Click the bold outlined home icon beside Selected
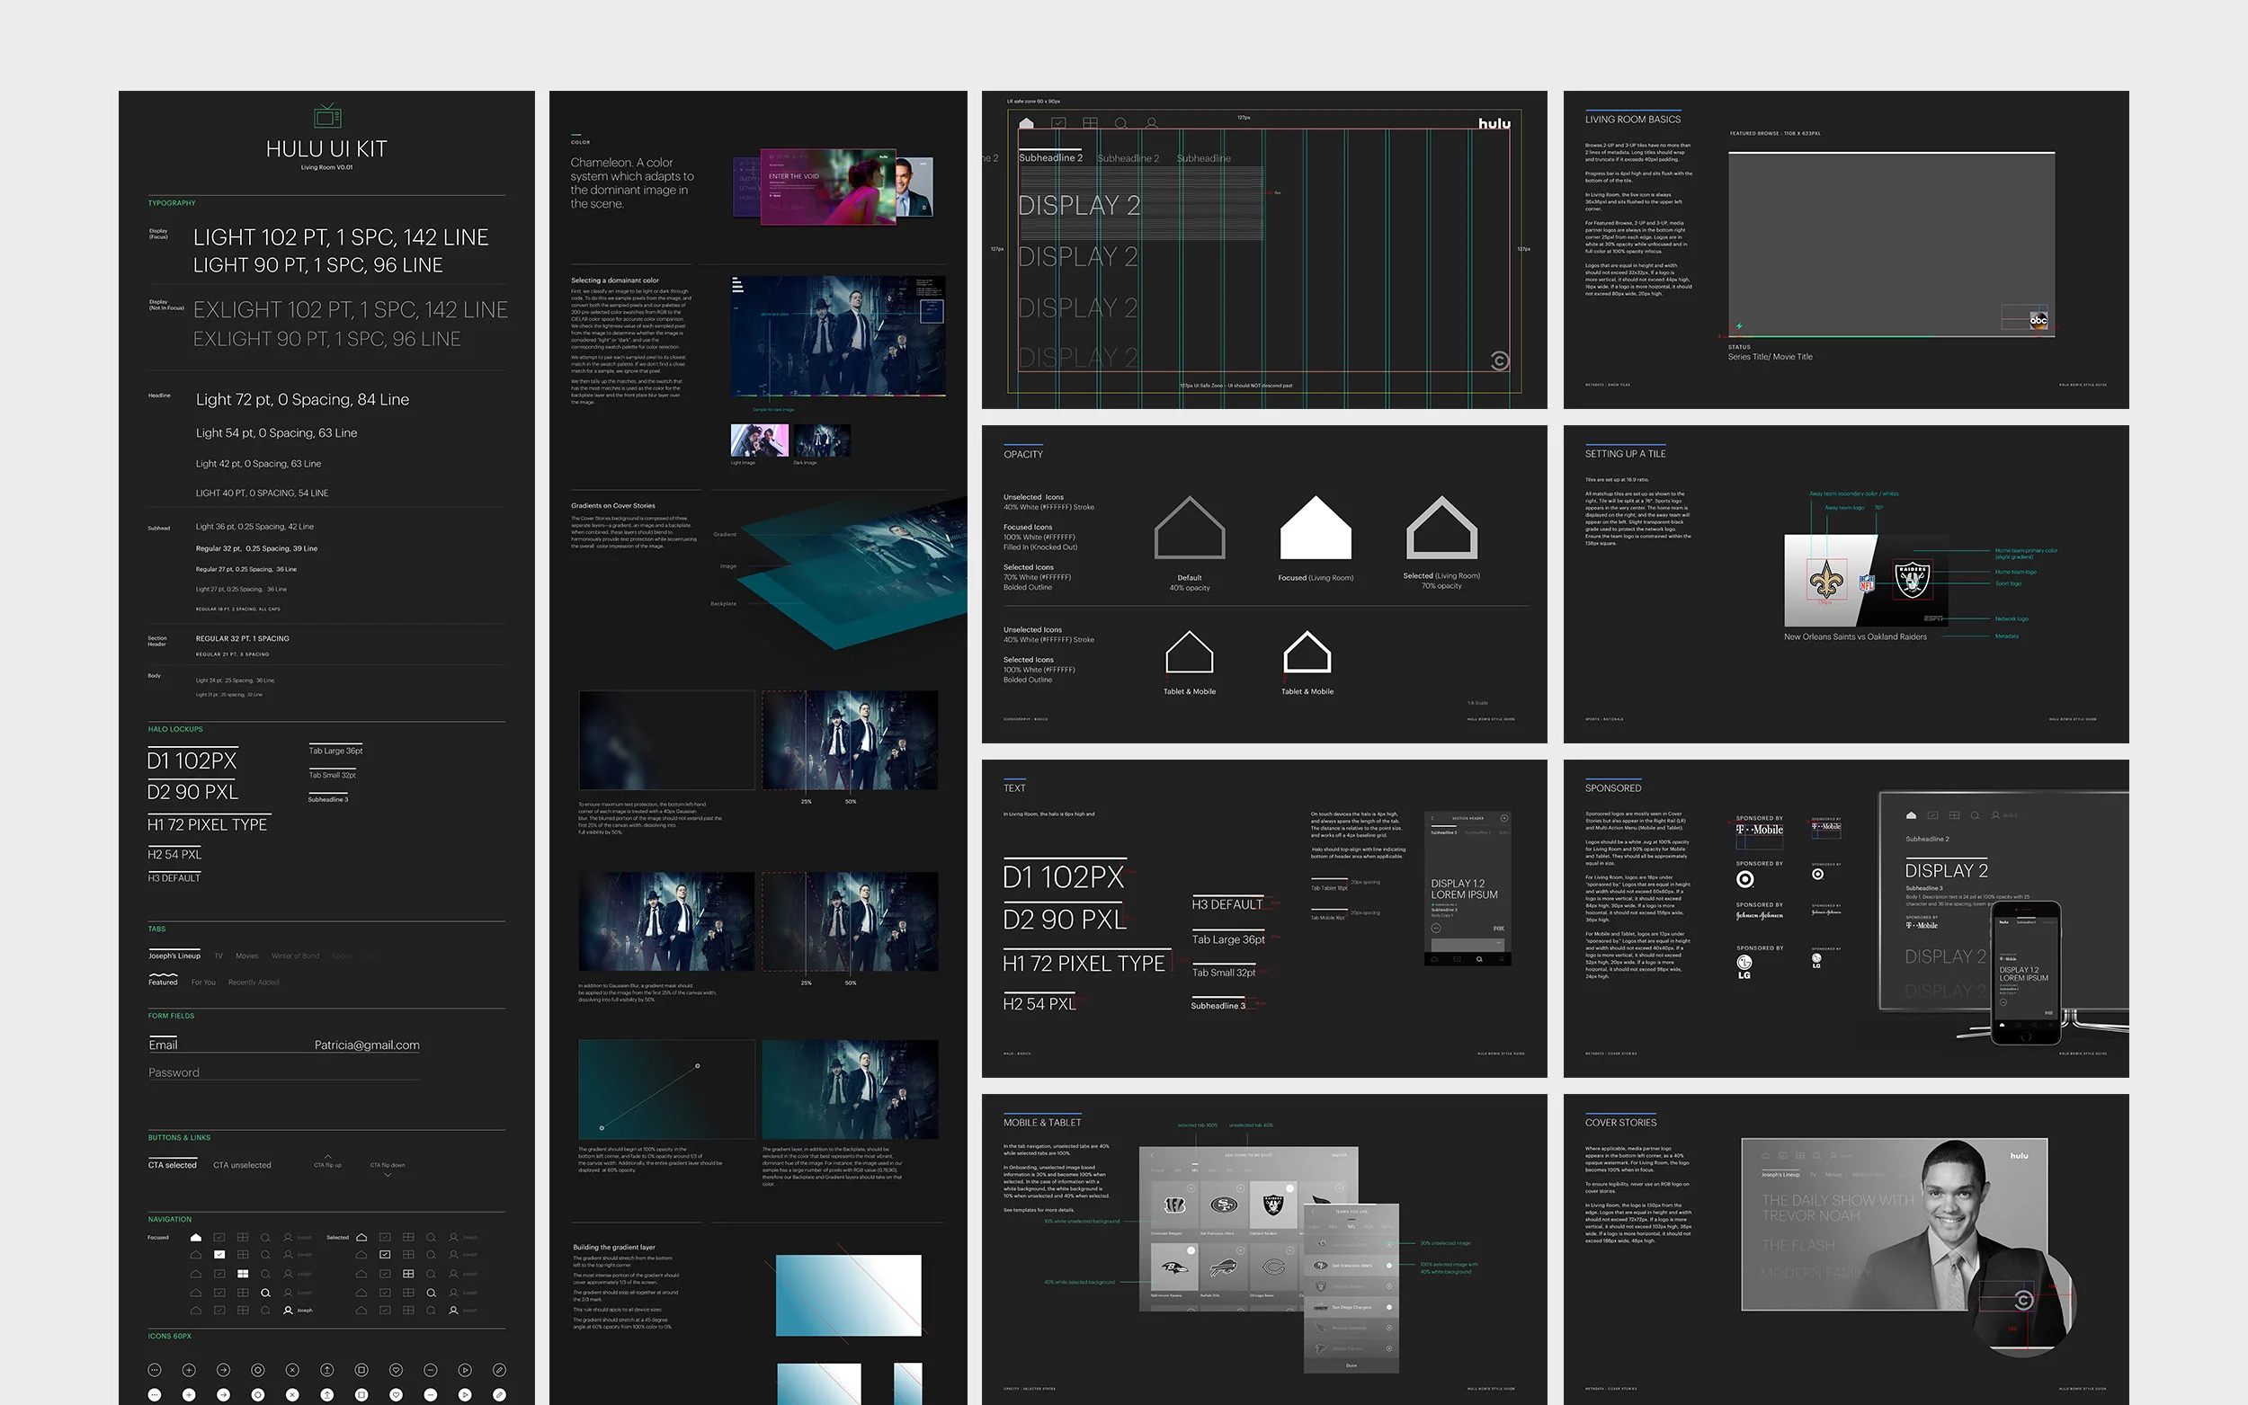Viewport: 2248px width, 1405px height. click(x=361, y=1237)
